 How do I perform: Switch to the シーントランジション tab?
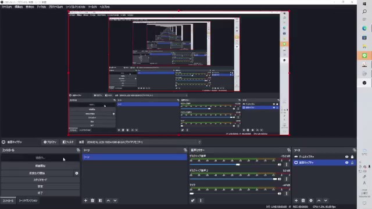(x=28, y=200)
